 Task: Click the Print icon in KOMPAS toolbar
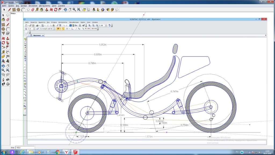pos(37,26)
